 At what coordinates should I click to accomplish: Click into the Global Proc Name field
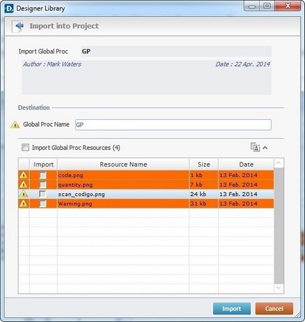(x=173, y=125)
